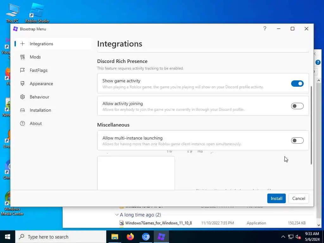Click Explorer scrollbar up arrow

click(x=318, y=81)
